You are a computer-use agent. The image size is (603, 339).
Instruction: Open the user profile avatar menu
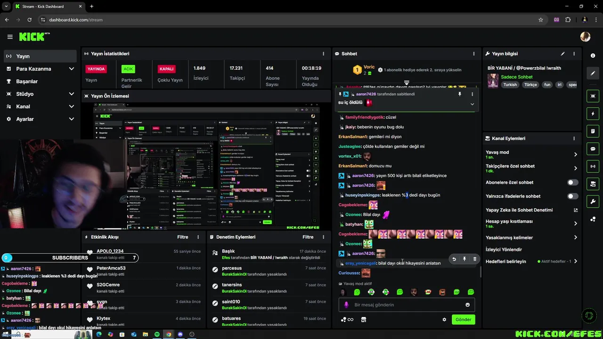point(585,37)
